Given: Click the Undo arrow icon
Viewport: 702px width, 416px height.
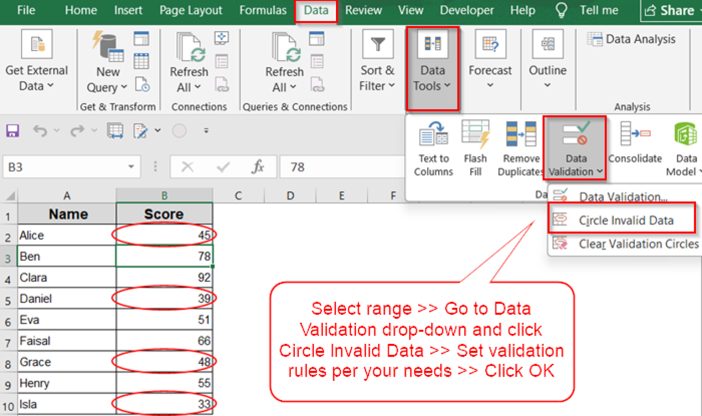Looking at the screenshot, I should click(x=40, y=131).
